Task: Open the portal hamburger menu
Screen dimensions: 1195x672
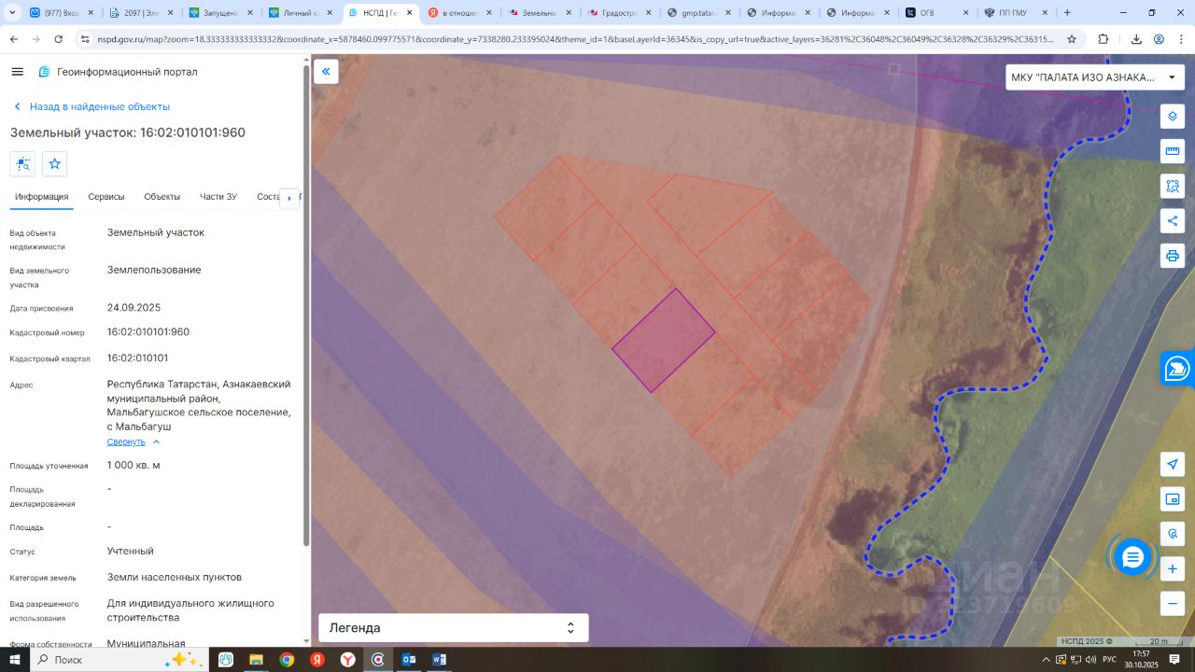Action: click(x=17, y=72)
